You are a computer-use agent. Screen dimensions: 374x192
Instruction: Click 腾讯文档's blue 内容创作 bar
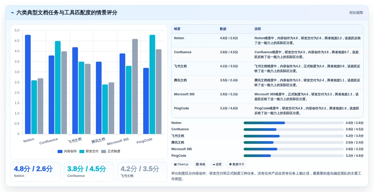[99, 98]
